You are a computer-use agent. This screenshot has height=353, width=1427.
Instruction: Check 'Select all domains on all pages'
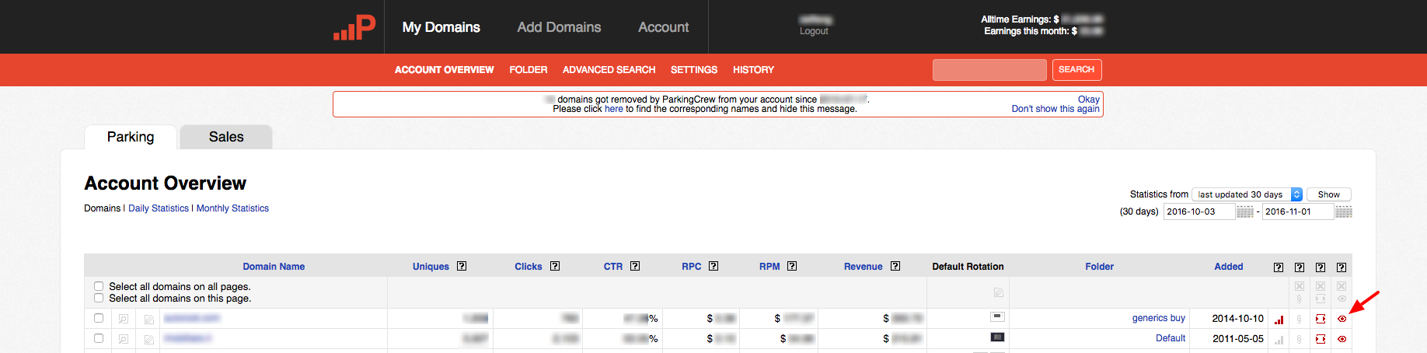click(99, 286)
